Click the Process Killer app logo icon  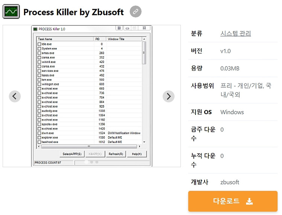pos(11,12)
